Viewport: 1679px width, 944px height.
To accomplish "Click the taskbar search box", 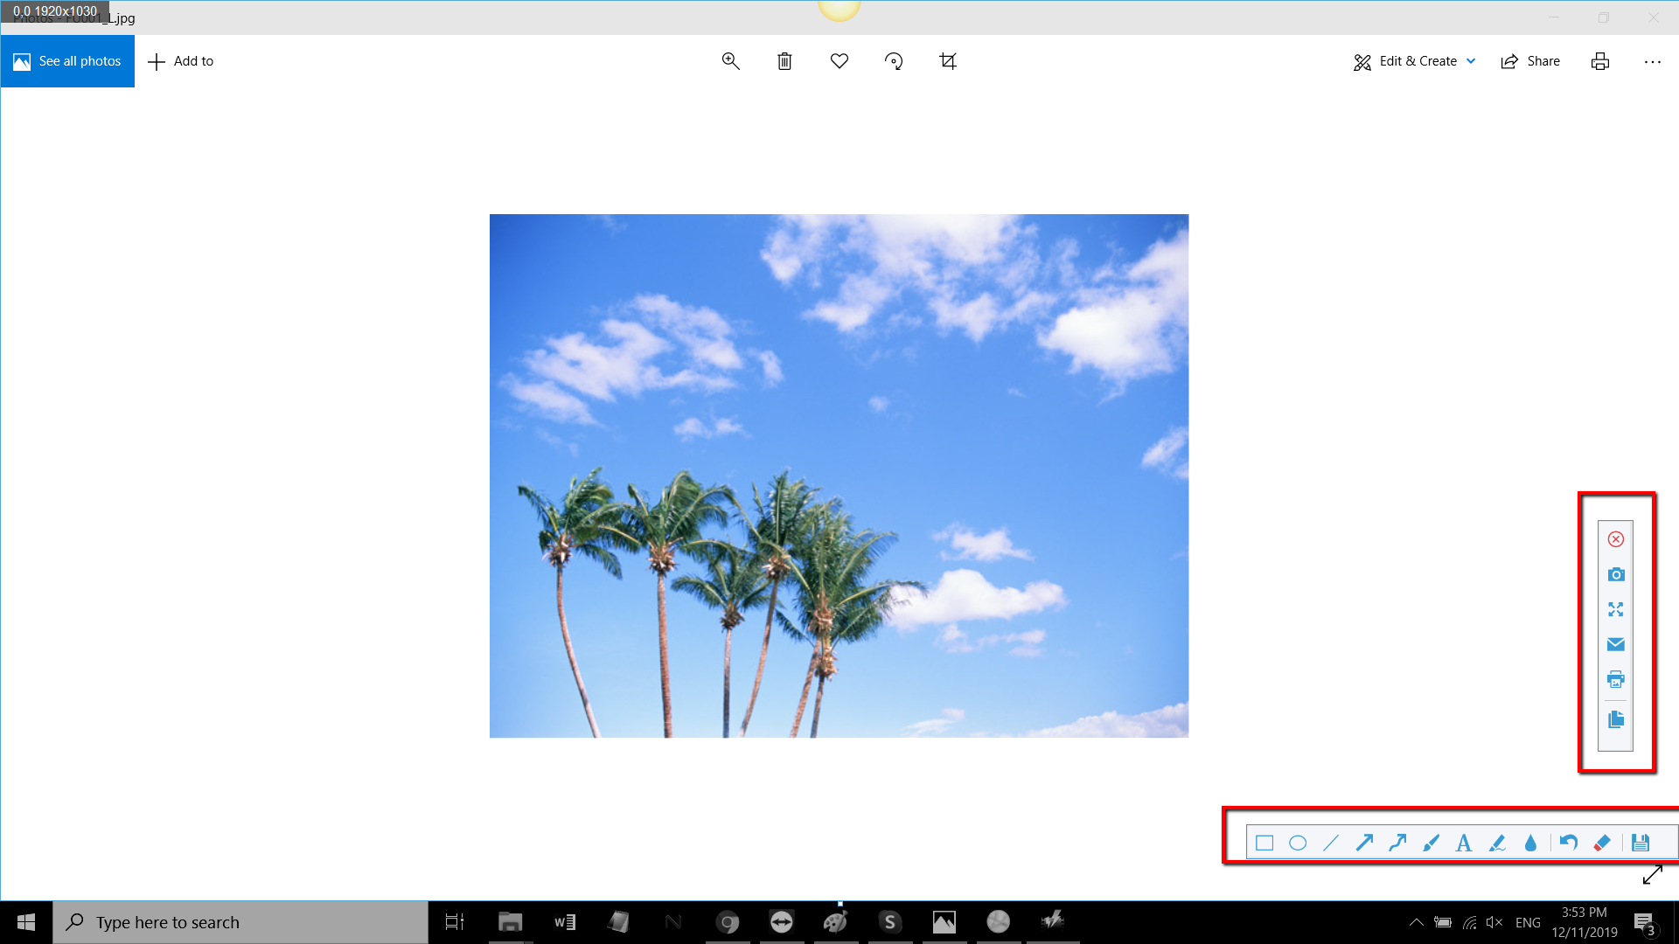I will point(240,921).
